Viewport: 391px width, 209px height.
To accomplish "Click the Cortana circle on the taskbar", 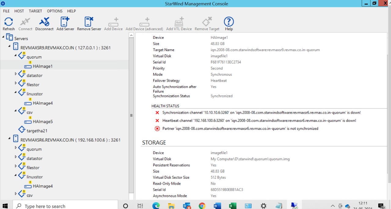I will (x=126, y=206).
